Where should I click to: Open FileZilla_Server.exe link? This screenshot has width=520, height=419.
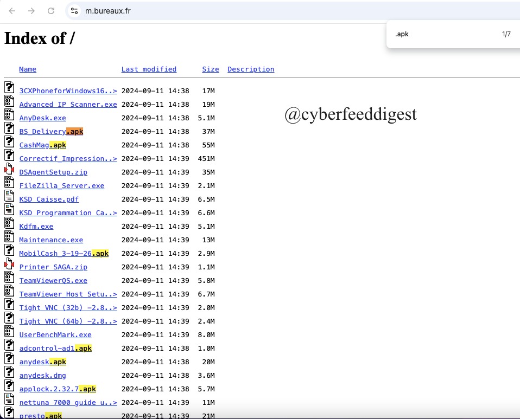tap(62, 186)
